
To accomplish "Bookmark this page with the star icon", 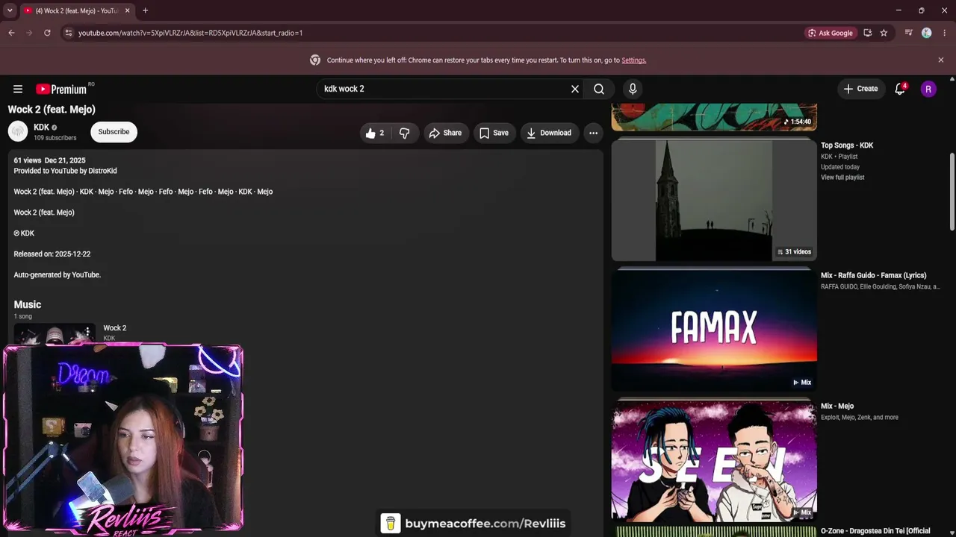I will pos(884,33).
